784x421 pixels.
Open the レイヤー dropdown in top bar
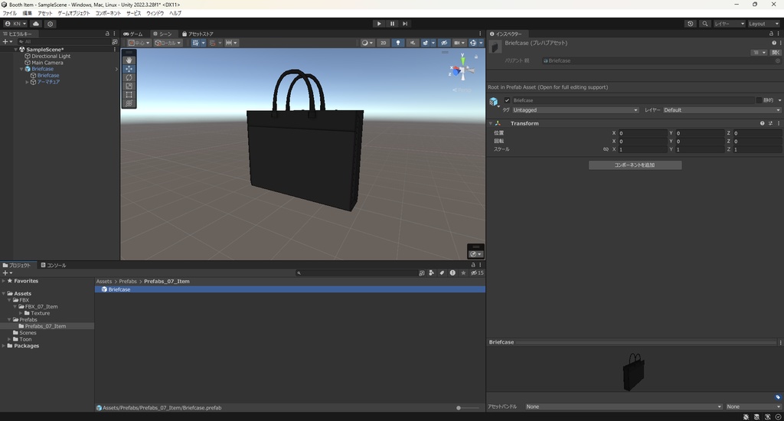pos(730,24)
